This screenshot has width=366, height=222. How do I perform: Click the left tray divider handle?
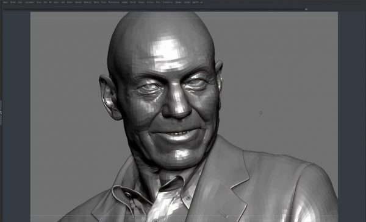[x=1, y=113]
